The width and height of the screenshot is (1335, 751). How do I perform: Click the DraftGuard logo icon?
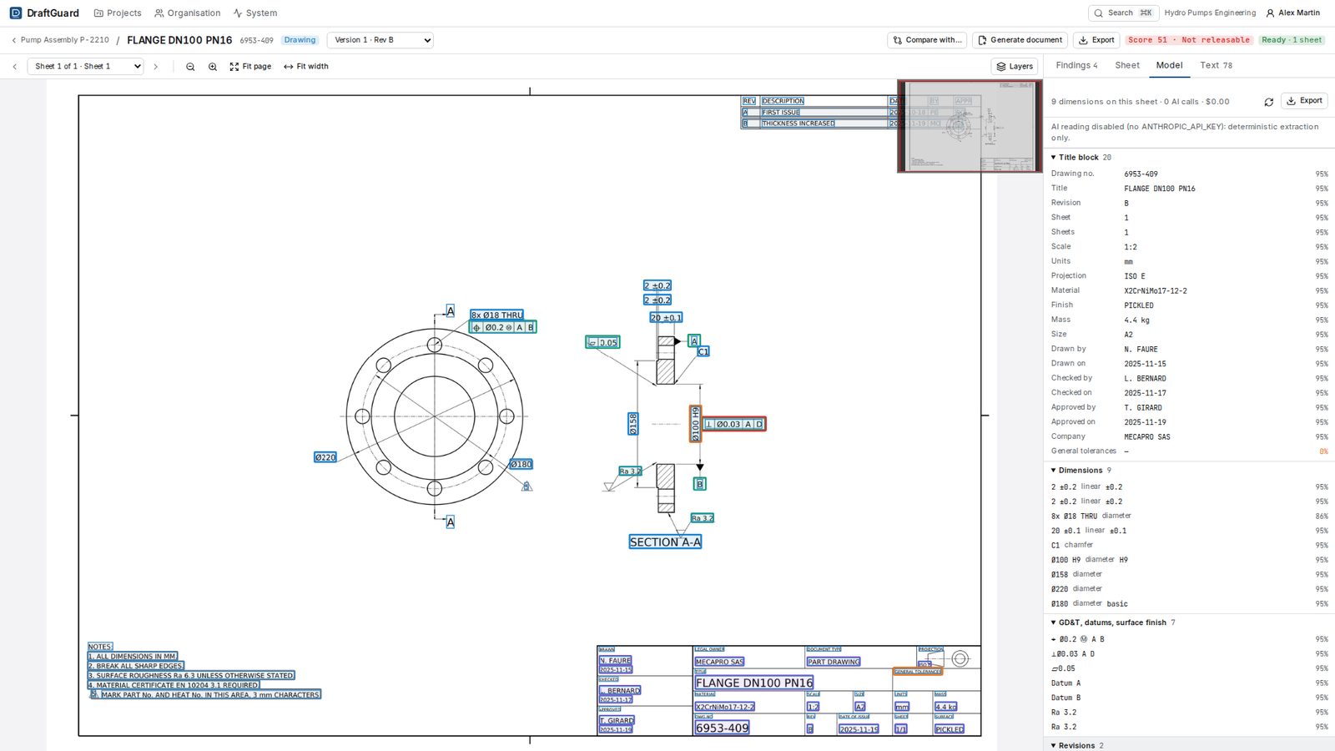click(16, 13)
